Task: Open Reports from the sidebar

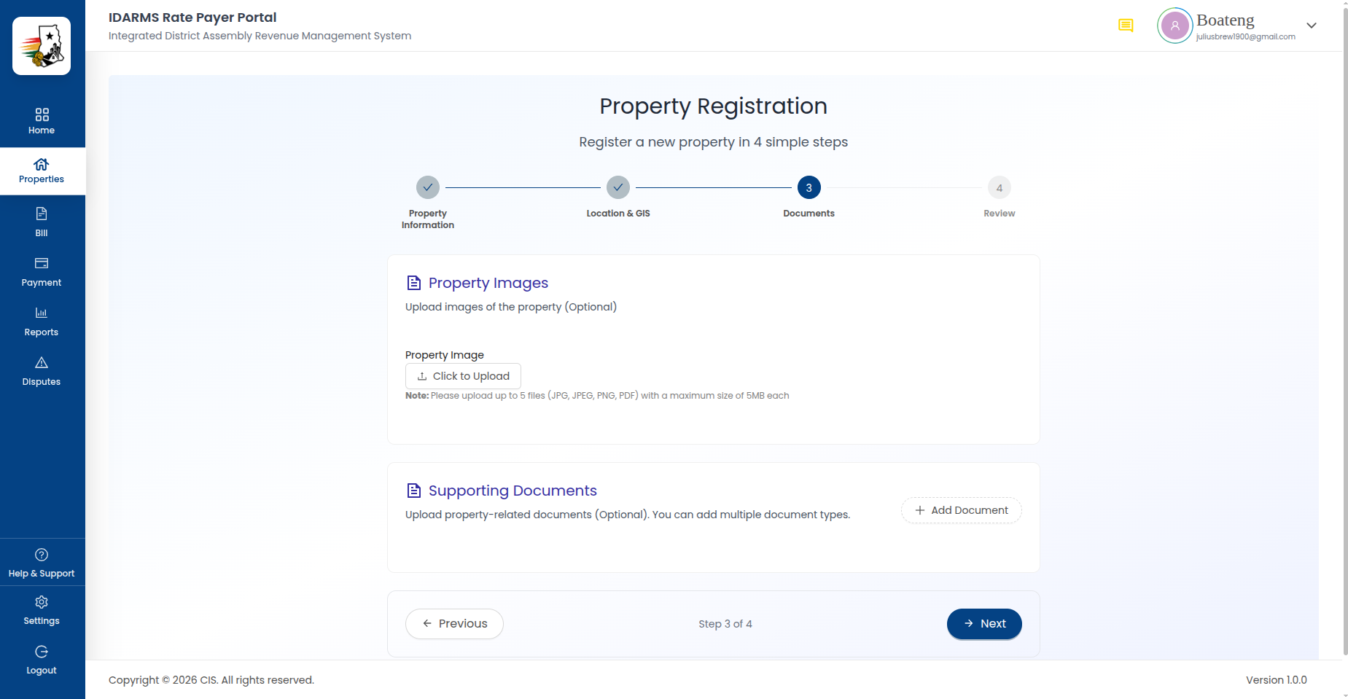Action: pos(42,321)
